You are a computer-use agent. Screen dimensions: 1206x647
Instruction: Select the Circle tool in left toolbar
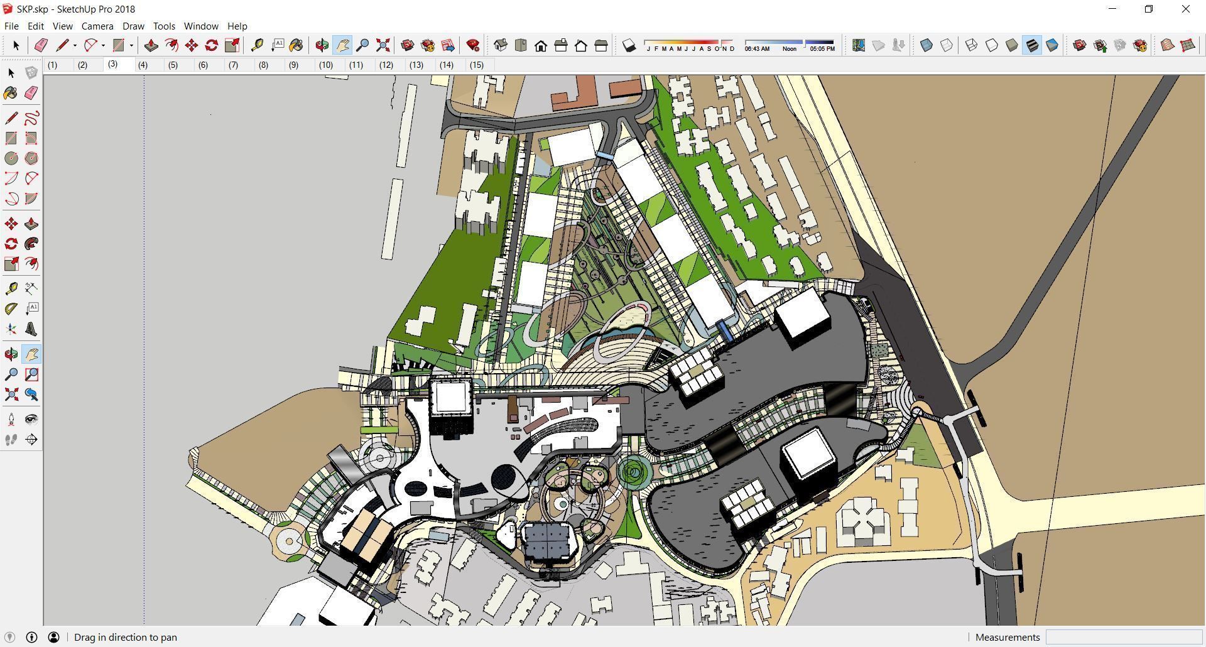(11, 158)
